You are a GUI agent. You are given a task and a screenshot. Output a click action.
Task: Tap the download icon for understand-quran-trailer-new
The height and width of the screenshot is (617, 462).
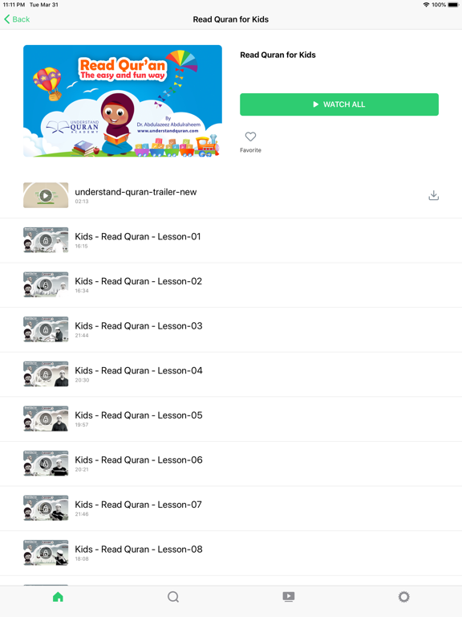tap(433, 195)
